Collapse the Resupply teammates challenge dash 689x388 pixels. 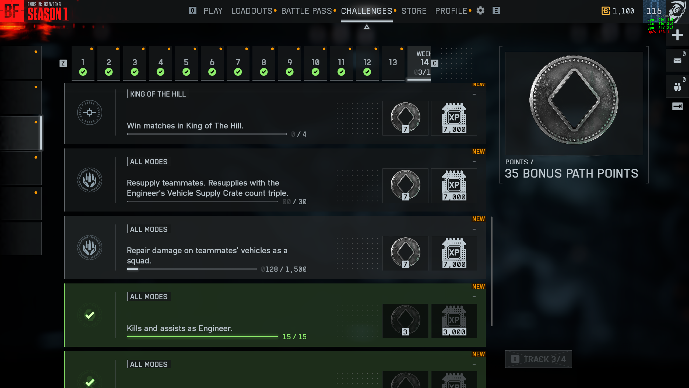click(474, 162)
